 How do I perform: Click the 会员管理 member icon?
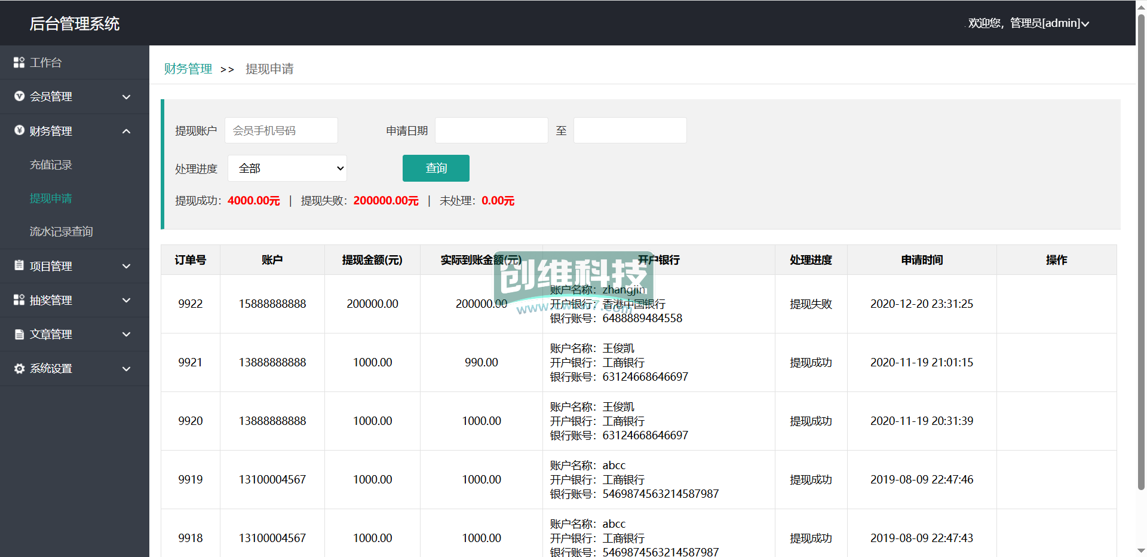tap(19, 96)
